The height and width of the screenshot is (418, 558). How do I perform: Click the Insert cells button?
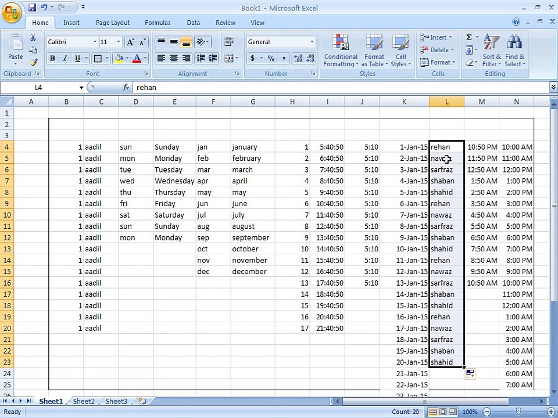point(436,37)
